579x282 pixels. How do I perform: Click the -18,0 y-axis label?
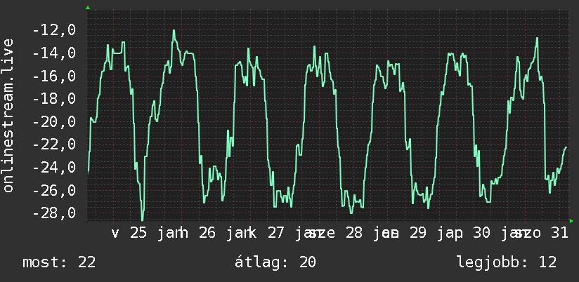pyautogui.click(x=54, y=99)
